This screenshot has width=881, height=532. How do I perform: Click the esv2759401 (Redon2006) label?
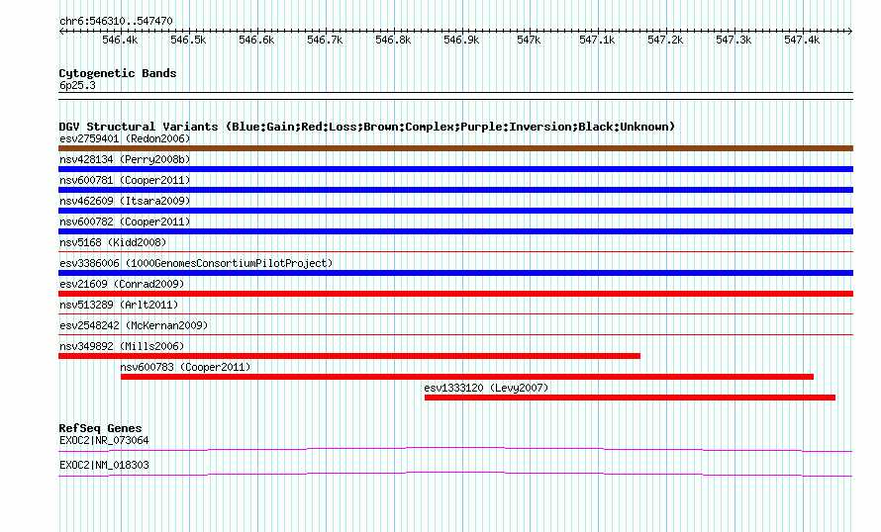125,138
